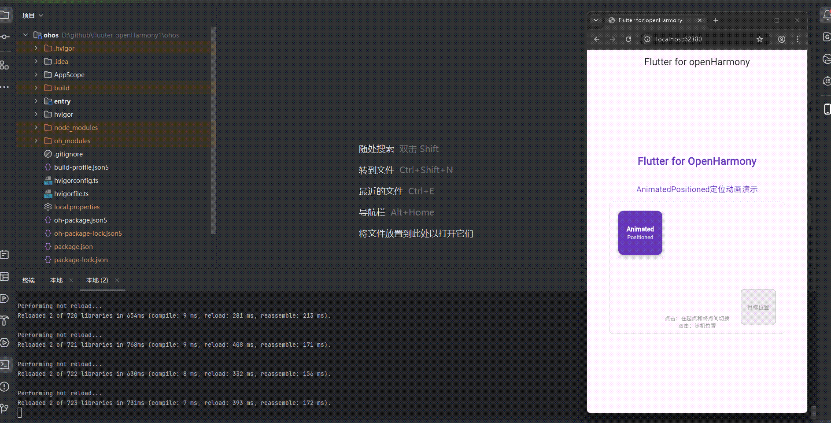Tap the 目标位置 target box
The height and width of the screenshot is (423, 831).
tap(758, 307)
